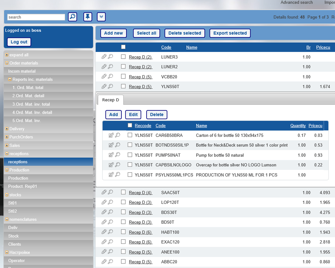Click into the search text field
The height and width of the screenshot is (268, 335).
point(36,17)
